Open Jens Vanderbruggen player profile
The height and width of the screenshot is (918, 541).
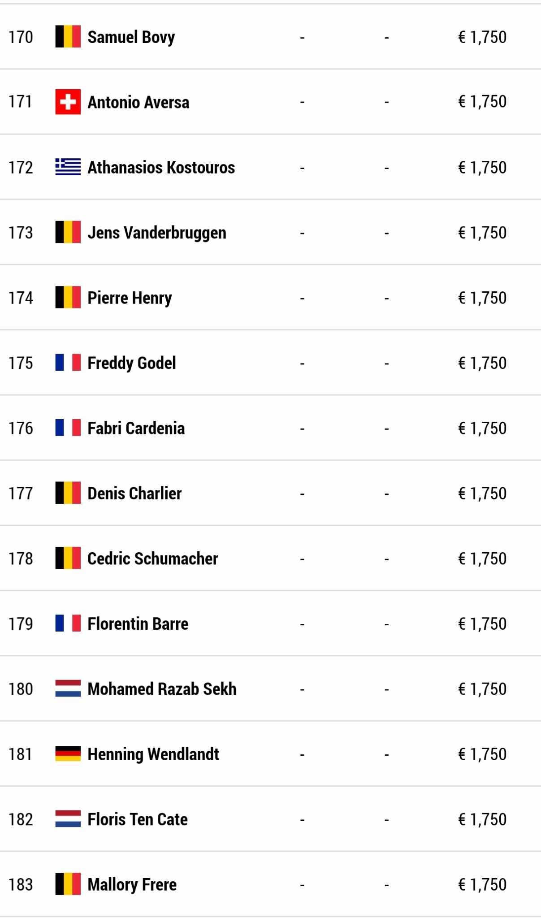[x=157, y=233]
